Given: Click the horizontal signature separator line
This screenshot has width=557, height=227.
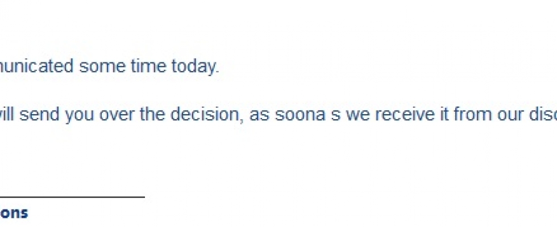Looking at the screenshot, I should coord(72,197).
